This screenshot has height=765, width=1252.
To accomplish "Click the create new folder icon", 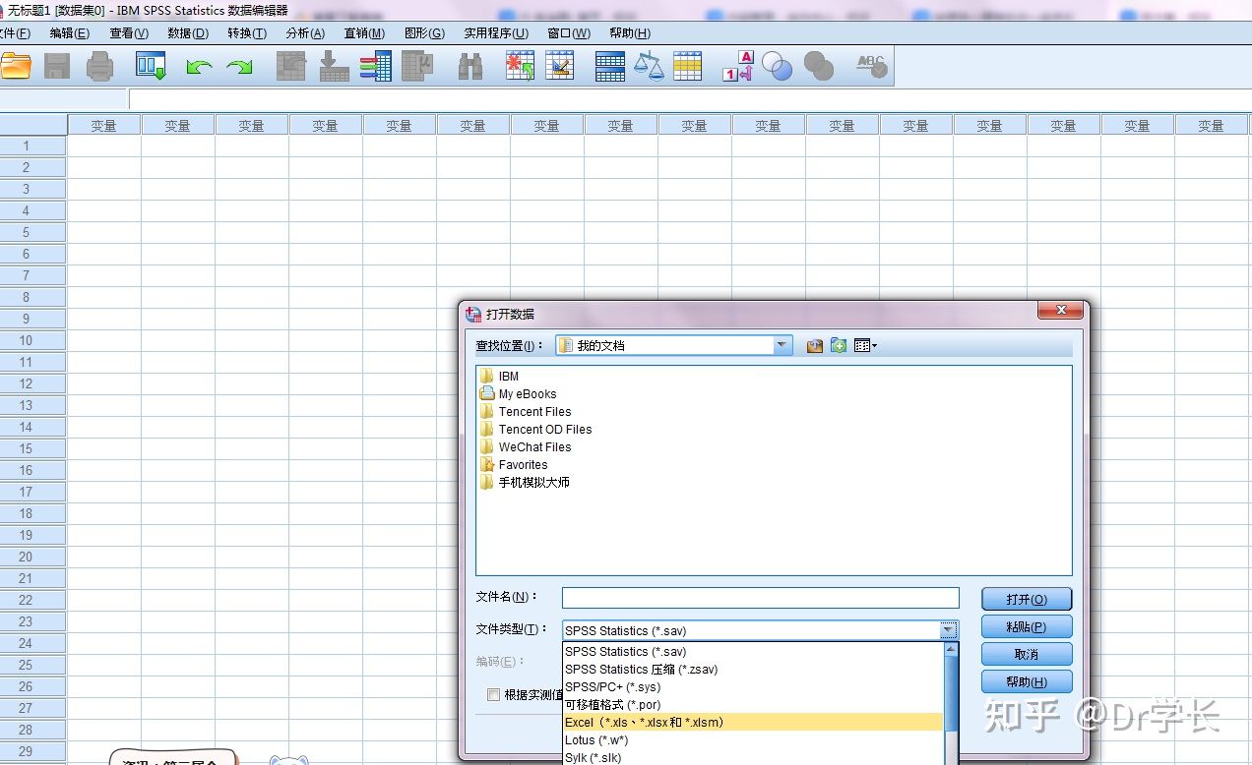I will tap(839, 346).
